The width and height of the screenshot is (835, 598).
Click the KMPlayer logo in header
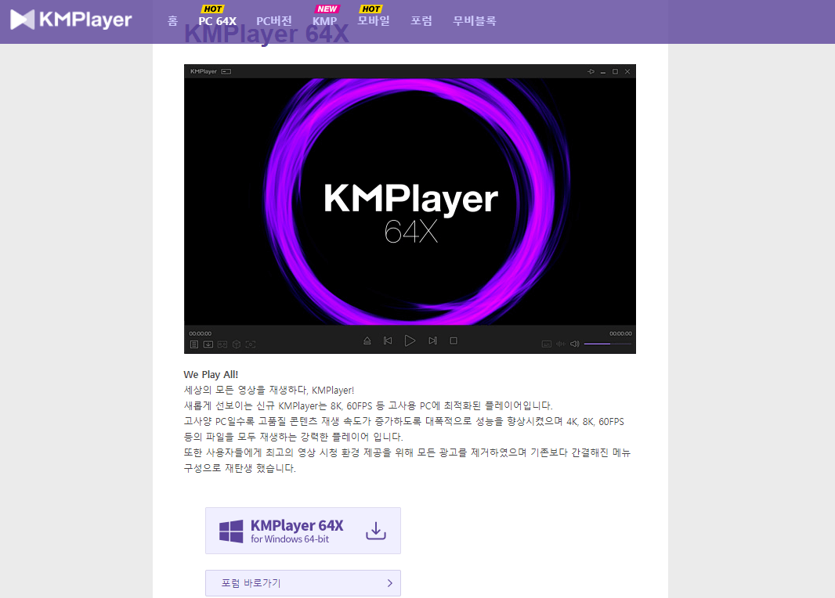[70, 20]
